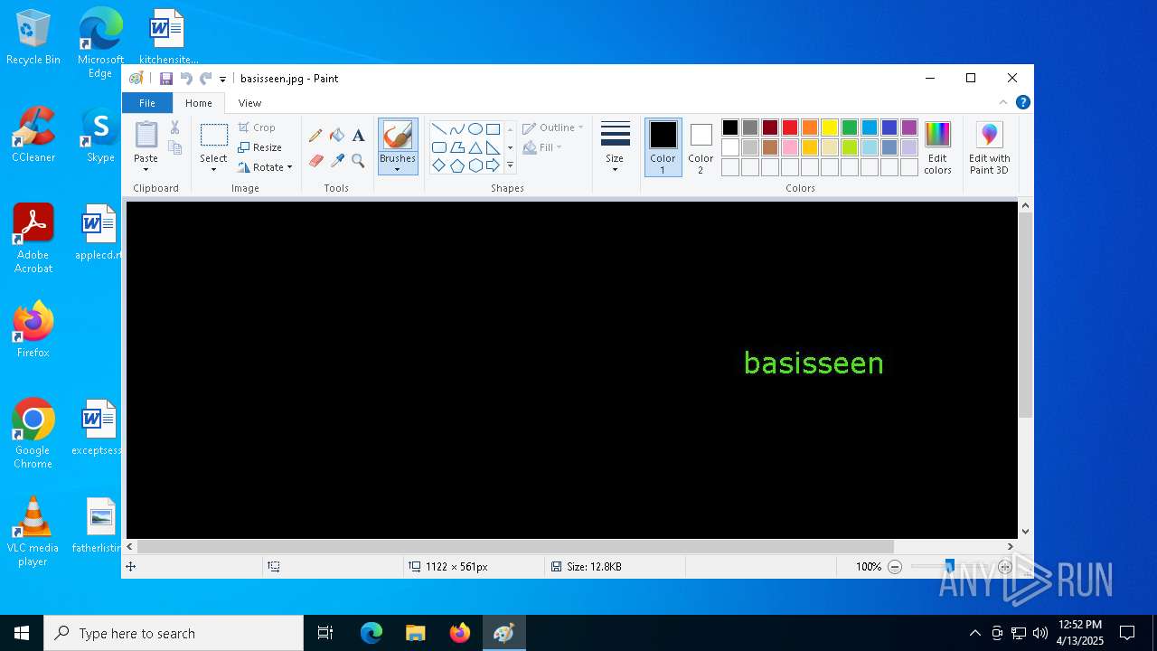Click the Crop button

(x=257, y=127)
